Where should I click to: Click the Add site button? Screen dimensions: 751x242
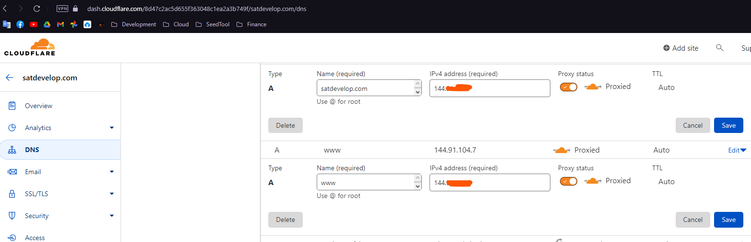[681, 48]
